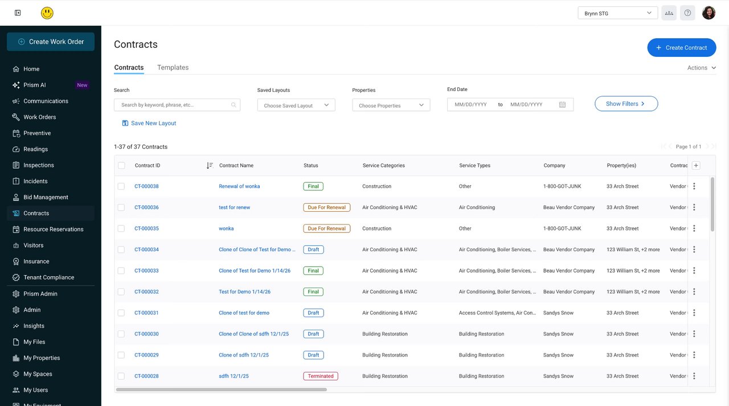Check the box for CT-000036
729x406 pixels.
tap(121, 207)
